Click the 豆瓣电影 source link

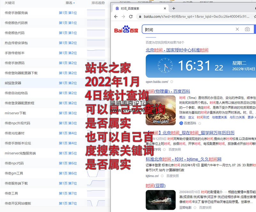click(185, 208)
